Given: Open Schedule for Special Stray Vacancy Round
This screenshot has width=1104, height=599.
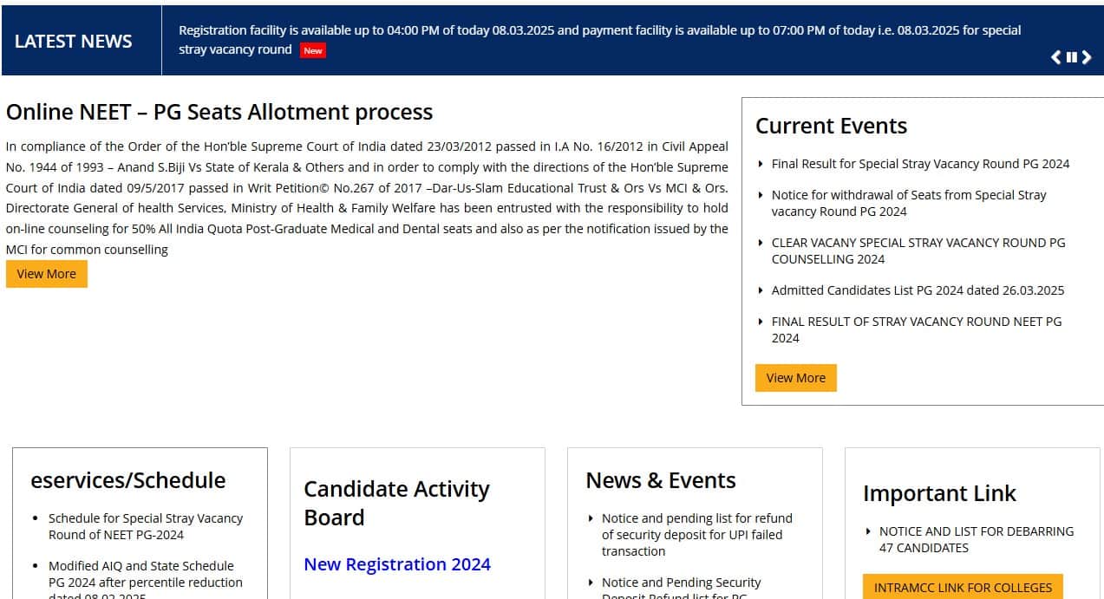Looking at the screenshot, I should (x=146, y=526).
